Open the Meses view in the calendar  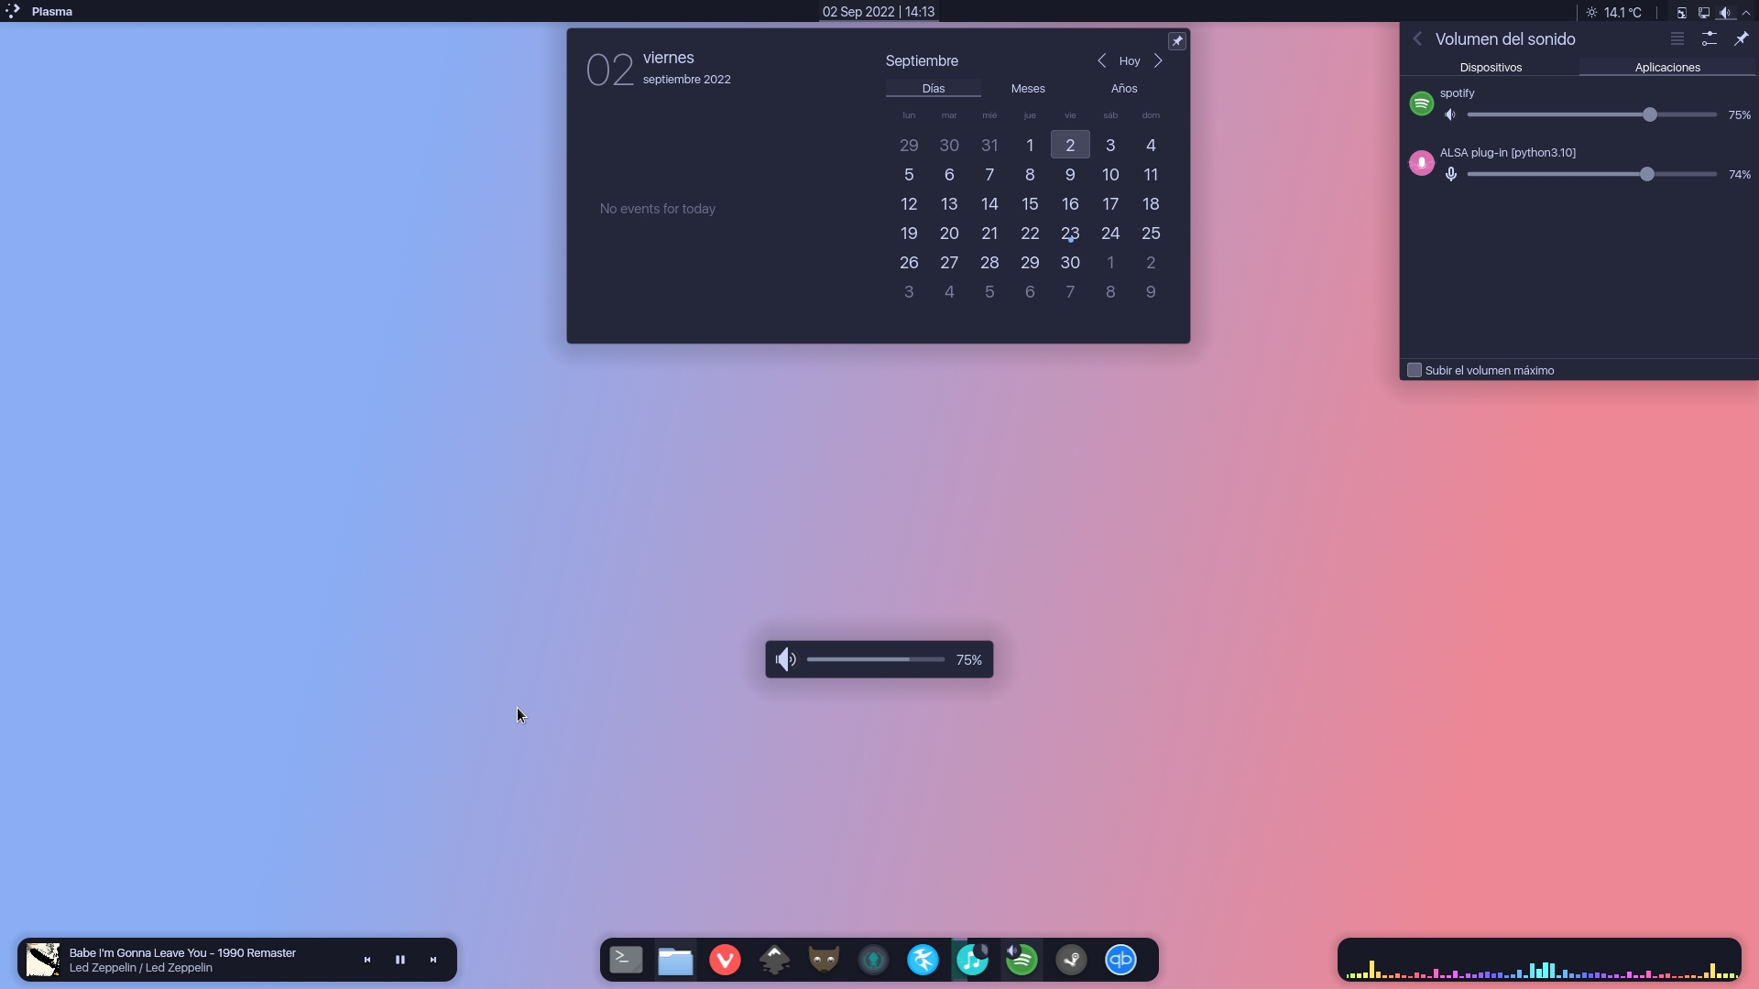pyautogui.click(x=1028, y=88)
